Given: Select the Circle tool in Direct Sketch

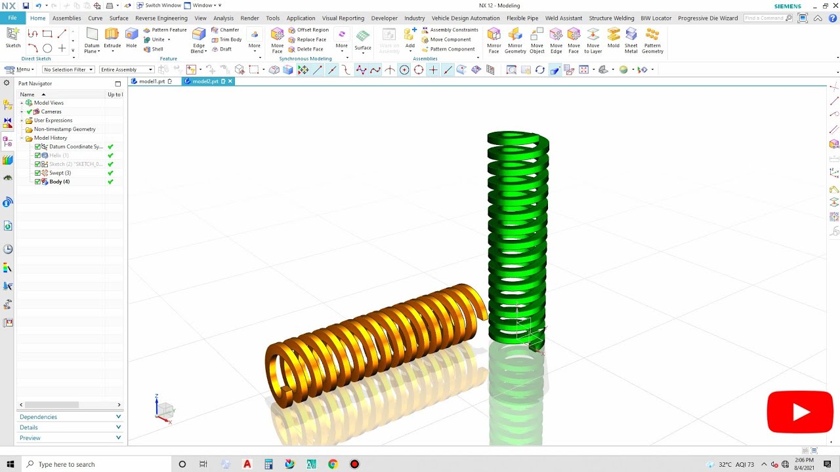Looking at the screenshot, I should (x=47, y=48).
